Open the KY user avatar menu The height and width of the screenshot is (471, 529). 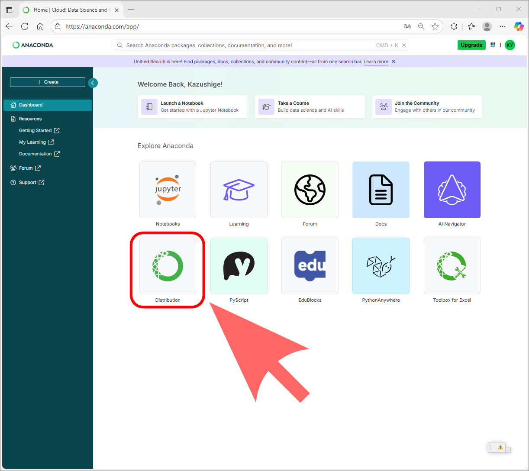coord(510,45)
